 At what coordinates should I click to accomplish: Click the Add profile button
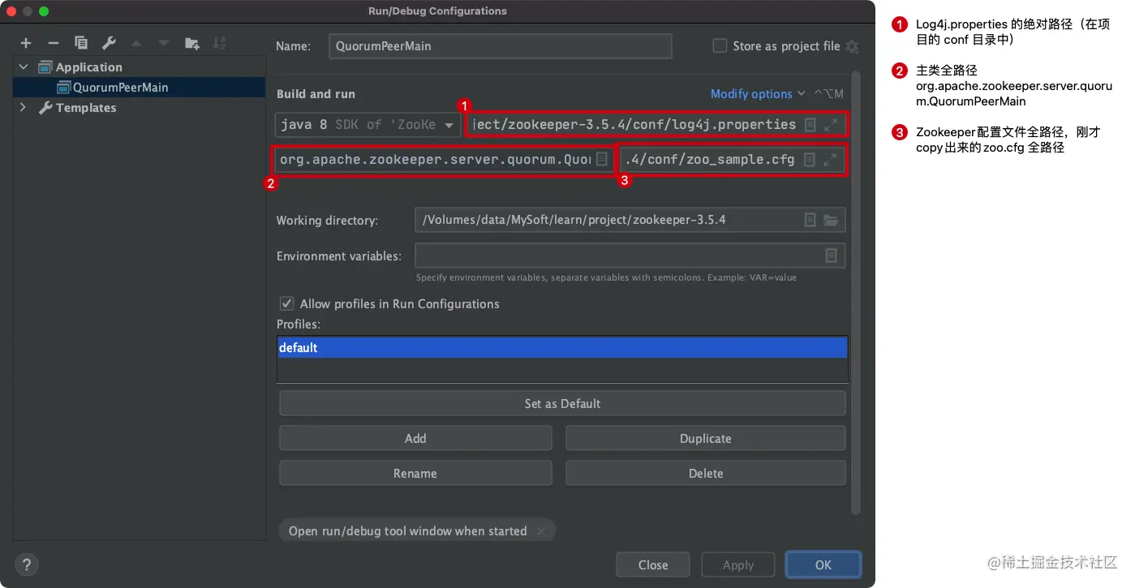[x=415, y=438]
